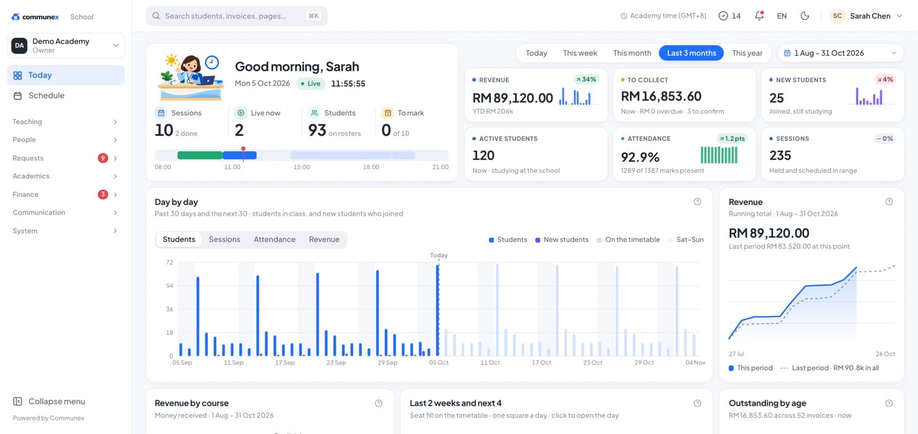
Task: Click the green Live status pill
Action: (311, 83)
